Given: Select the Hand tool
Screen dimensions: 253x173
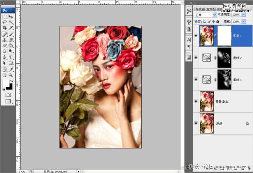Looking at the screenshot, I should [5, 74].
